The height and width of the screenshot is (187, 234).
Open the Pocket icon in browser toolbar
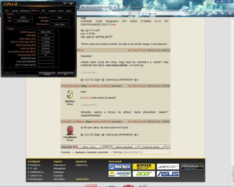click(x=203, y=14)
